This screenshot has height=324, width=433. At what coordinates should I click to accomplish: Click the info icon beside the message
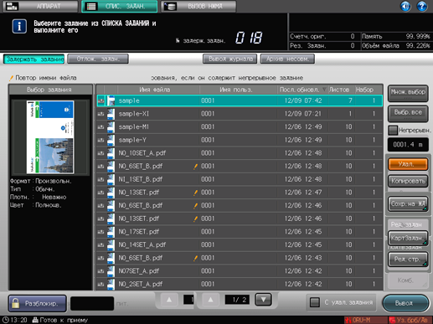pyautogui.click(x=19, y=27)
